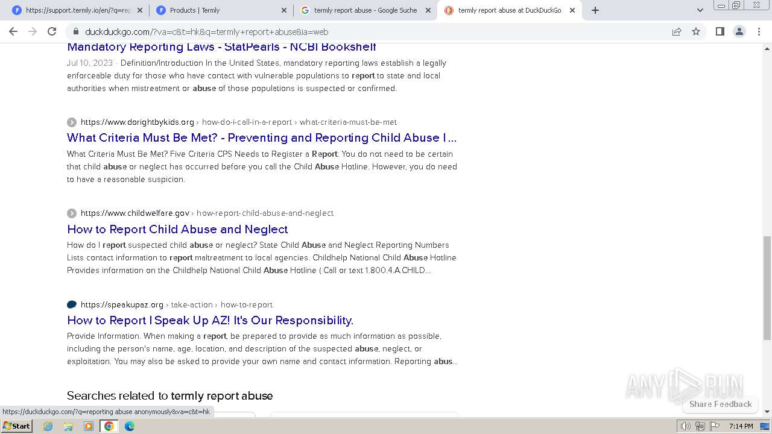View site information lock icon
Viewport: 772px width, 434px height.
[x=75, y=31]
